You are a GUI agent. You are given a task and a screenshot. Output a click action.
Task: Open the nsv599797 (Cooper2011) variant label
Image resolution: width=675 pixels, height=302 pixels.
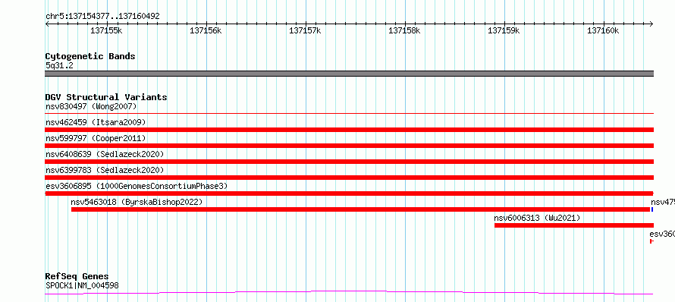click(96, 138)
